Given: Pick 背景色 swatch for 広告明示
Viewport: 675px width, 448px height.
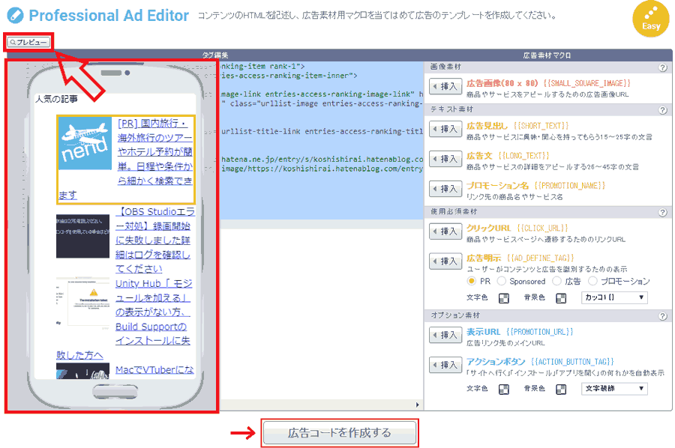Looking at the screenshot, I should point(561,298).
